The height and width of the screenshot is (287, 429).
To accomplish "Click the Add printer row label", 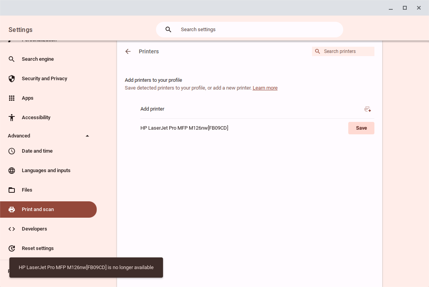I will [x=152, y=109].
